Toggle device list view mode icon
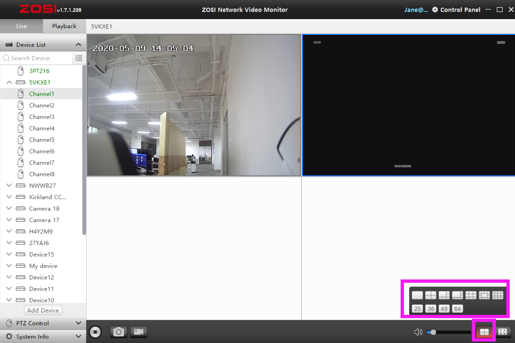The height and width of the screenshot is (343, 515). [x=79, y=58]
